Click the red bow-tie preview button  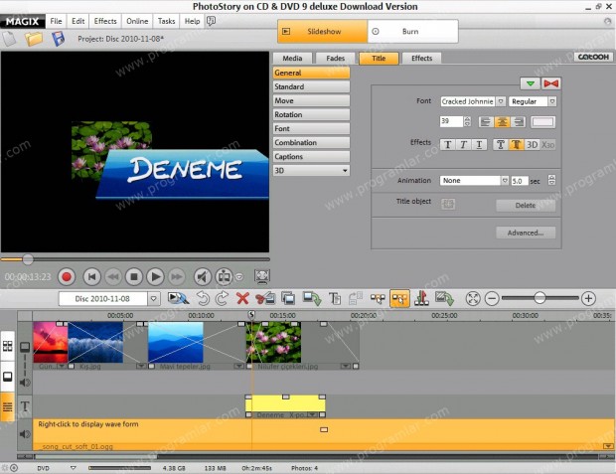pyautogui.click(x=550, y=83)
